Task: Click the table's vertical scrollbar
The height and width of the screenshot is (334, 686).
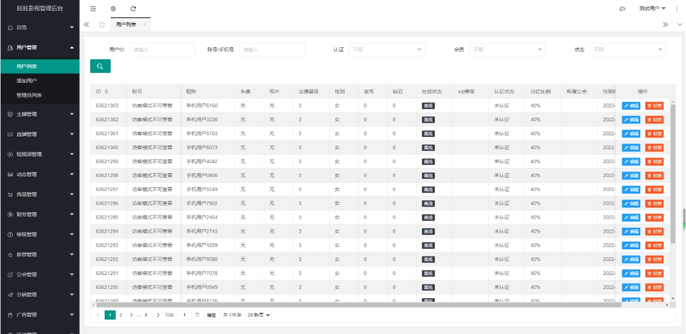Action: tap(673, 173)
